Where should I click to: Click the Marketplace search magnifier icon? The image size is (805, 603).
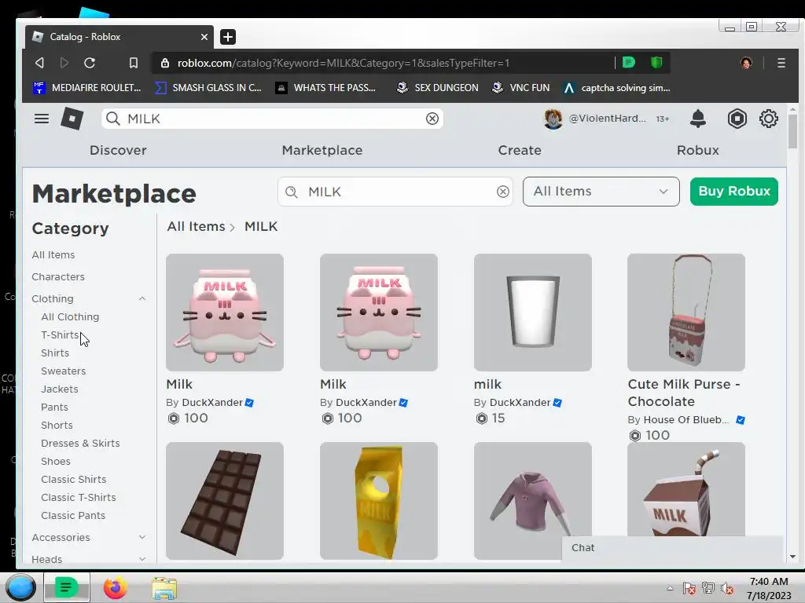click(x=291, y=192)
